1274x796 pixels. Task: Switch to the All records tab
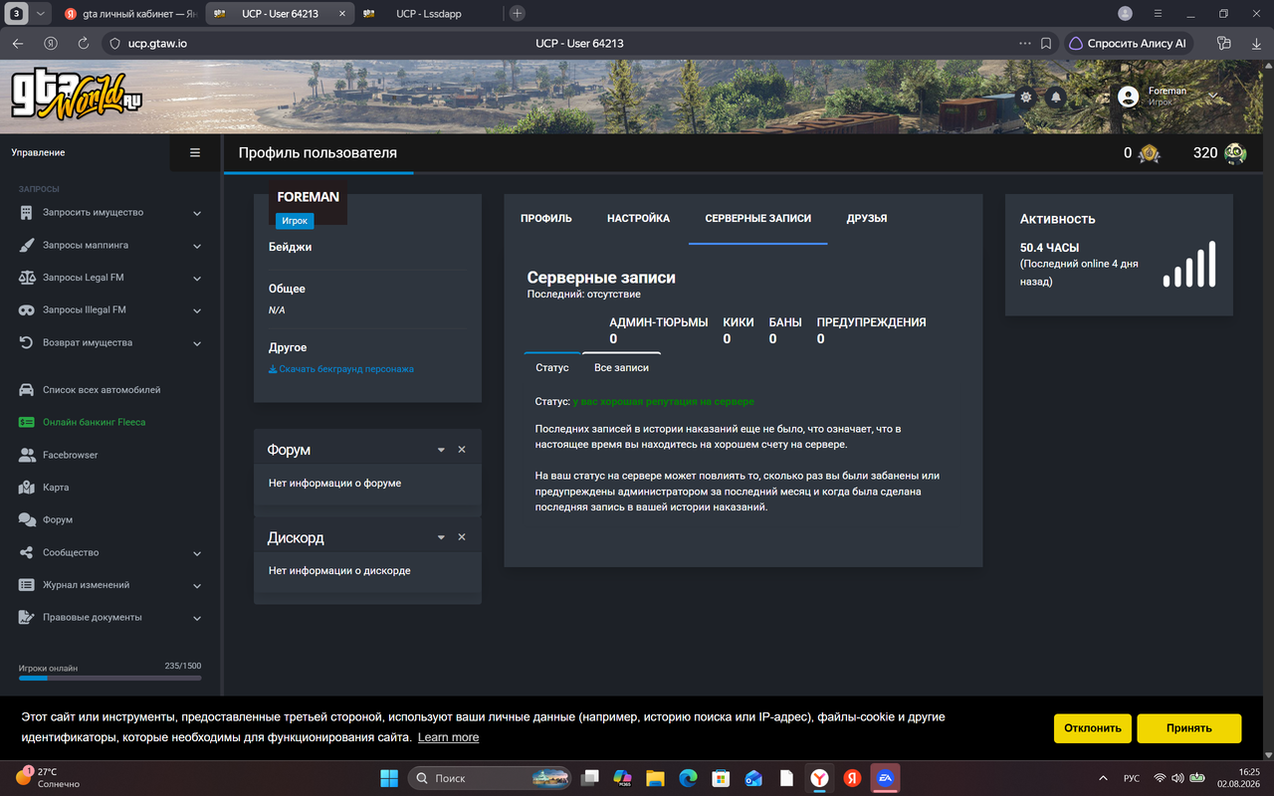[x=621, y=368]
